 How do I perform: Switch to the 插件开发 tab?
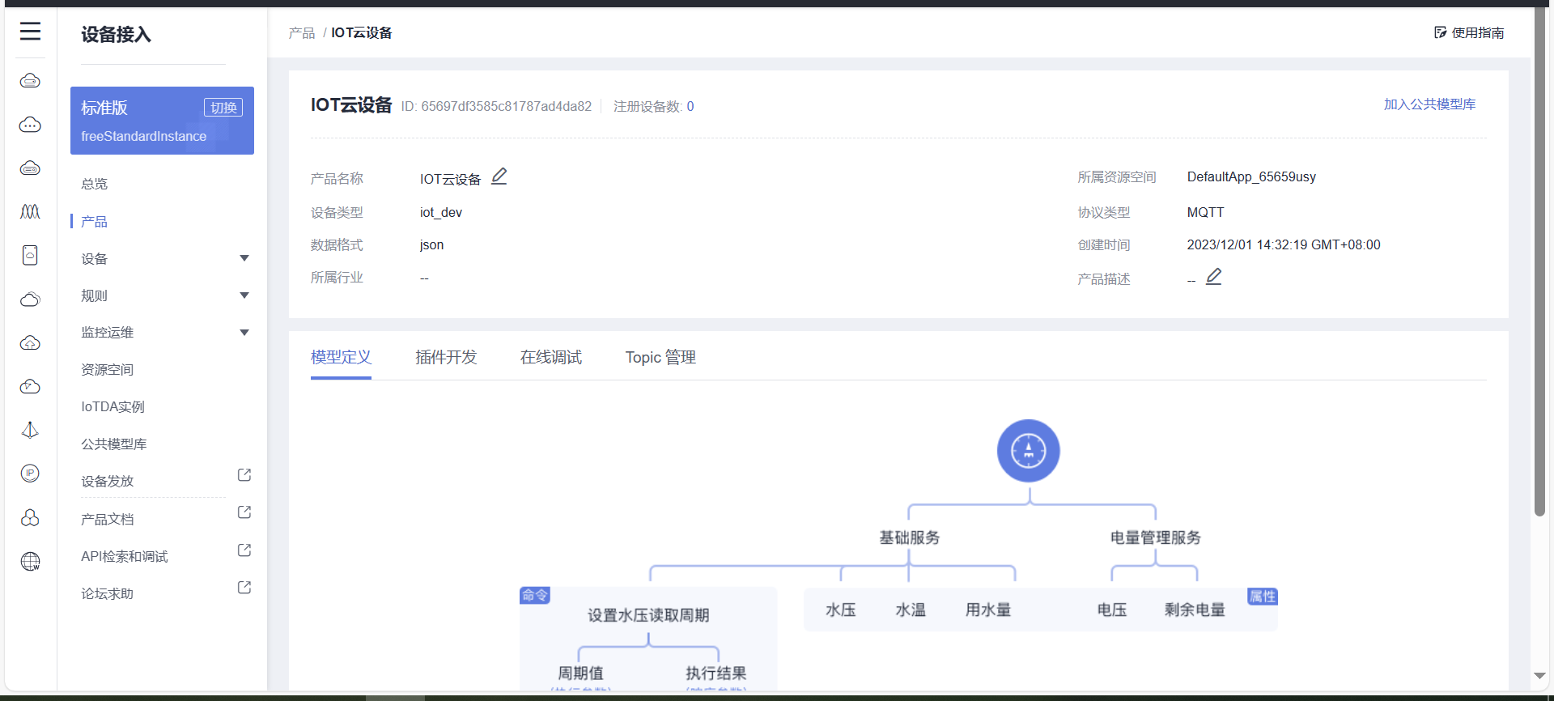pyautogui.click(x=446, y=357)
